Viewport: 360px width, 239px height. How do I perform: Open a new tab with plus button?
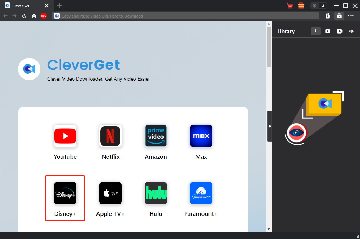coord(60,6)
